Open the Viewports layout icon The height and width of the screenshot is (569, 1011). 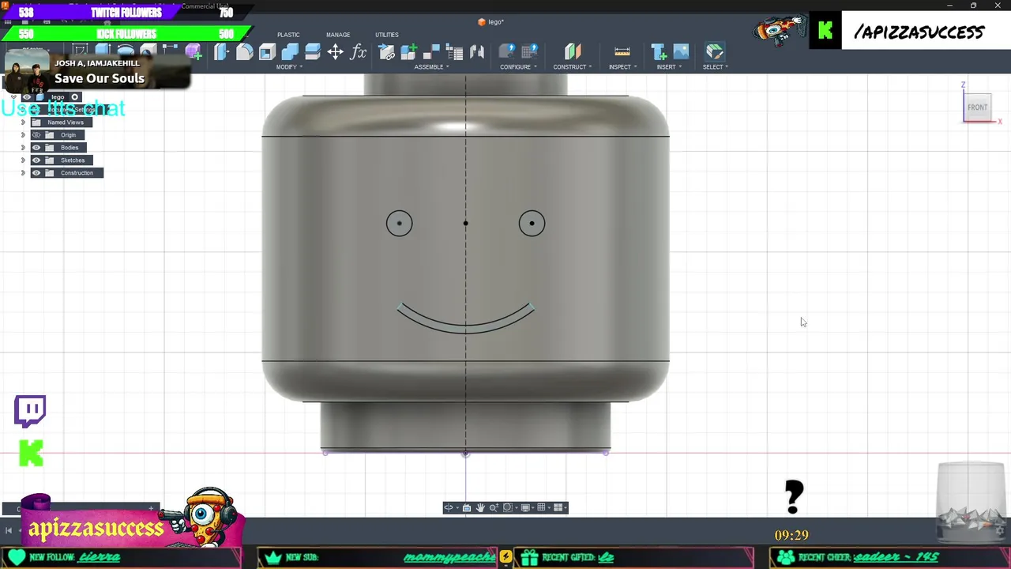[x=558, y=507]
